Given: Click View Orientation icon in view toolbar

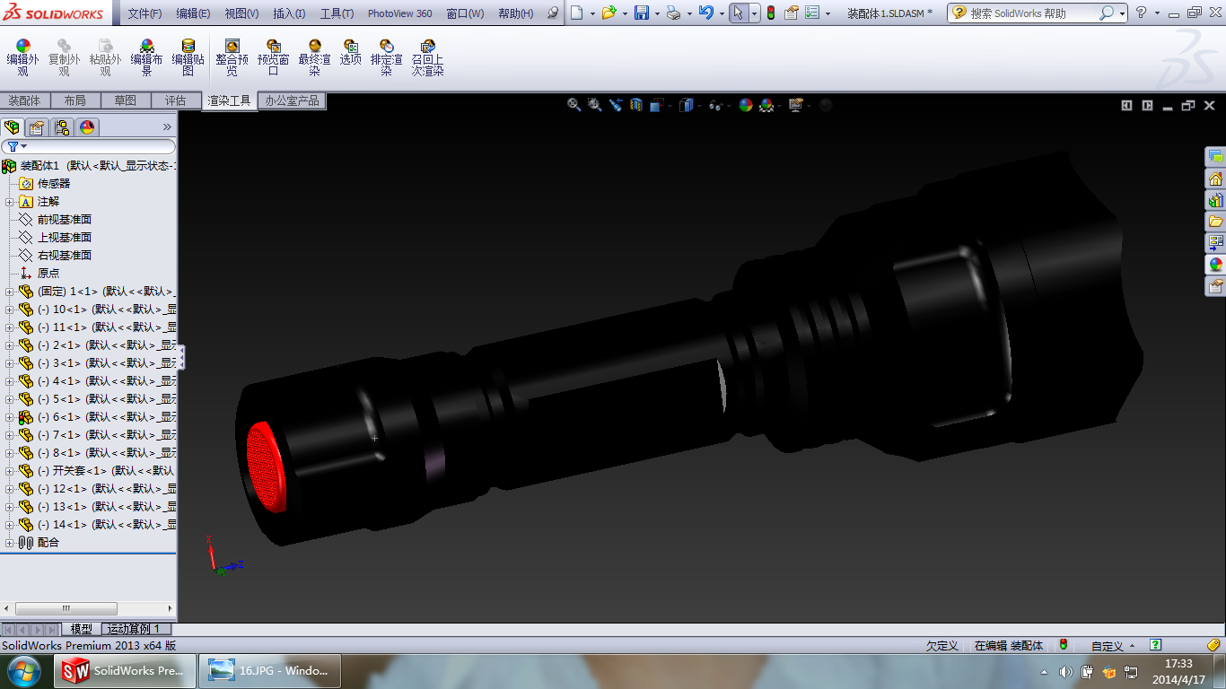Looking at the screenshot, I should pyautogui.click(x=656, y=105).
